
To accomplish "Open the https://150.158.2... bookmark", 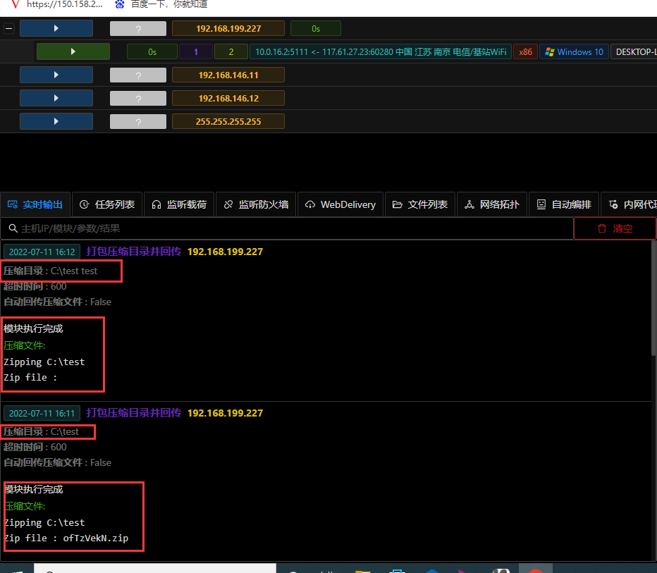I will coord(56,4).
